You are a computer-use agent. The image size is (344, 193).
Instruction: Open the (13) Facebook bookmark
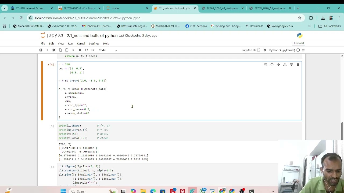(196, 26)
